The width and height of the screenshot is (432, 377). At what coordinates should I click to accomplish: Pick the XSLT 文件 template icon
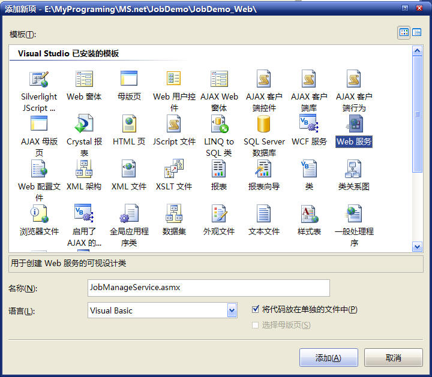pyautogui.click(x=174, y=168)
